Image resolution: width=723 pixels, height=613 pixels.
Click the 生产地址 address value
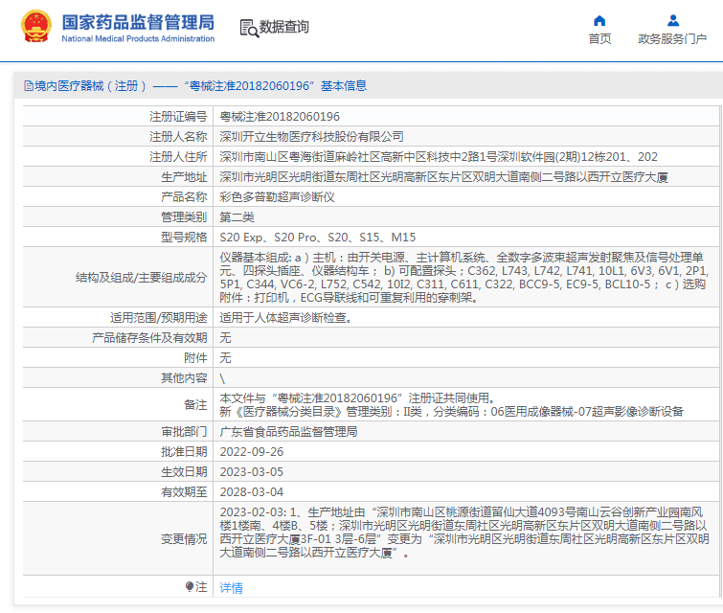pos(443,177)
